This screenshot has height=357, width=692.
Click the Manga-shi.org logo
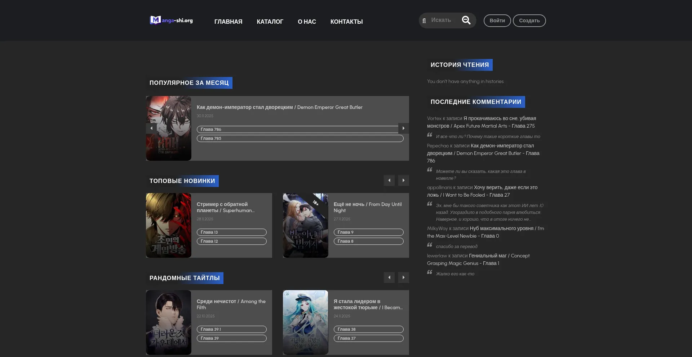(x=171, y=20)
